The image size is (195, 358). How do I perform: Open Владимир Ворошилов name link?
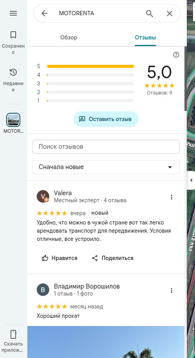[87, 286]
